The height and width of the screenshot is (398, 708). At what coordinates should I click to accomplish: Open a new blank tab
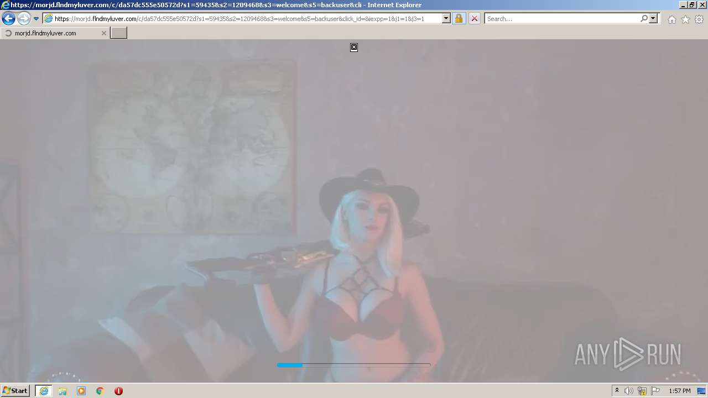coord(119,33)
